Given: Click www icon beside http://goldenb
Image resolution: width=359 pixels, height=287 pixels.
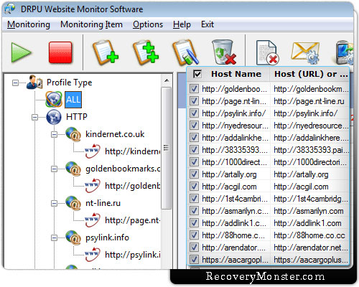Looking at the screenshot, I should pyautogui.click(x=93, y=186).
